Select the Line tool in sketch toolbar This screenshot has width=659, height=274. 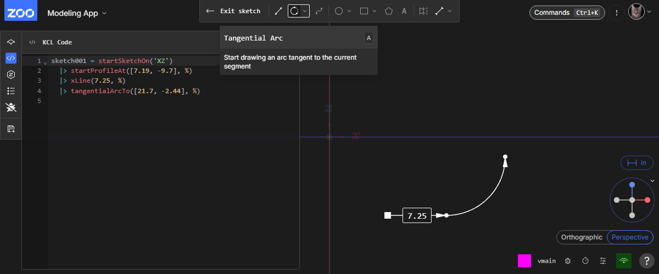pos(278,11)
